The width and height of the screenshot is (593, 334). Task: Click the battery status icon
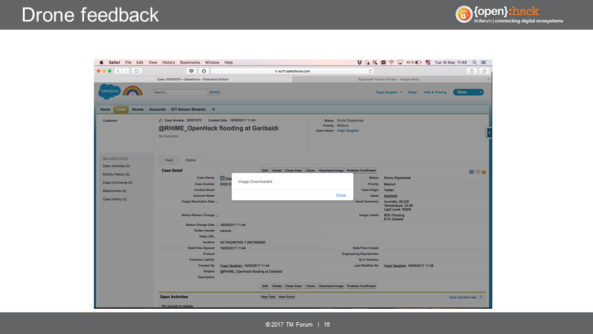(418, 62)
